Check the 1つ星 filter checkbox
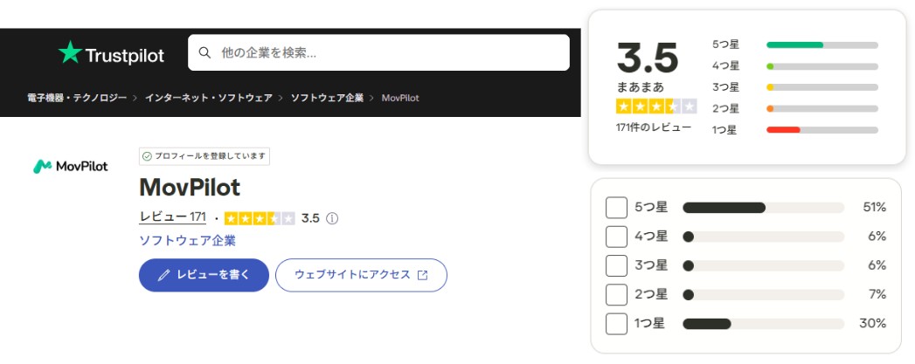915x364 pixels. click(x=616, y=324)
